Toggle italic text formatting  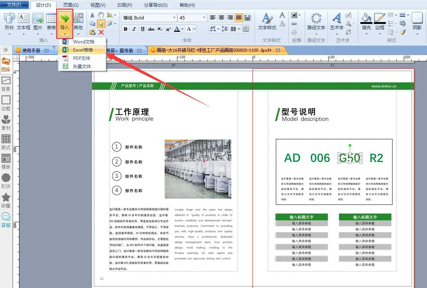pos(134,29)
